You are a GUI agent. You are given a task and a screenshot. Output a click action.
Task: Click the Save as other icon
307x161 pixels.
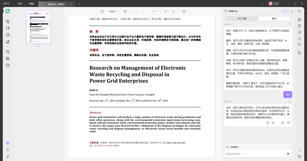[x=299, y=53]
